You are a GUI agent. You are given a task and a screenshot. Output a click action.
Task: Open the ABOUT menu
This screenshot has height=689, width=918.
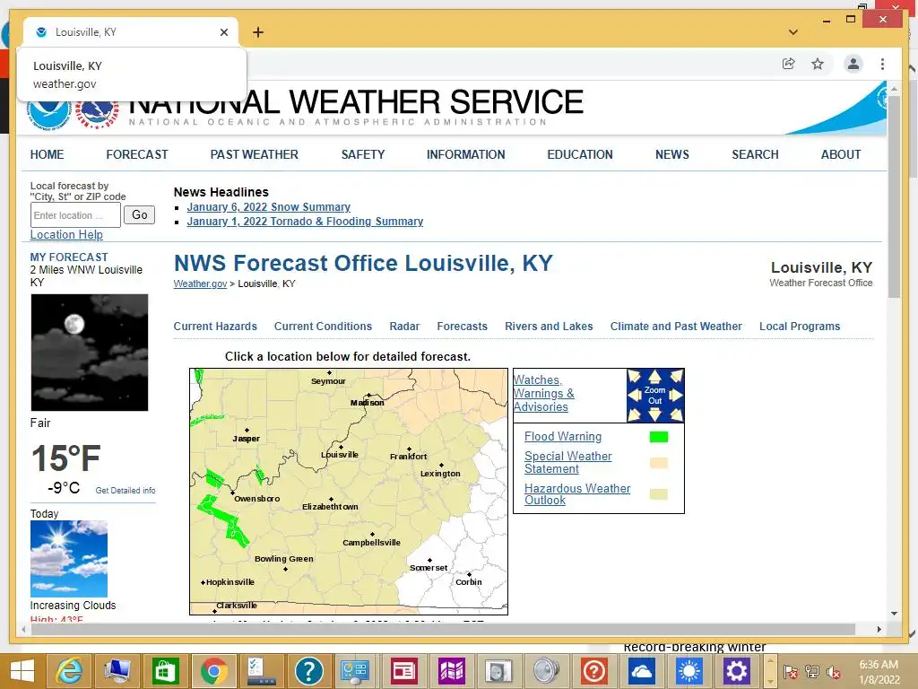click(841, 154)
